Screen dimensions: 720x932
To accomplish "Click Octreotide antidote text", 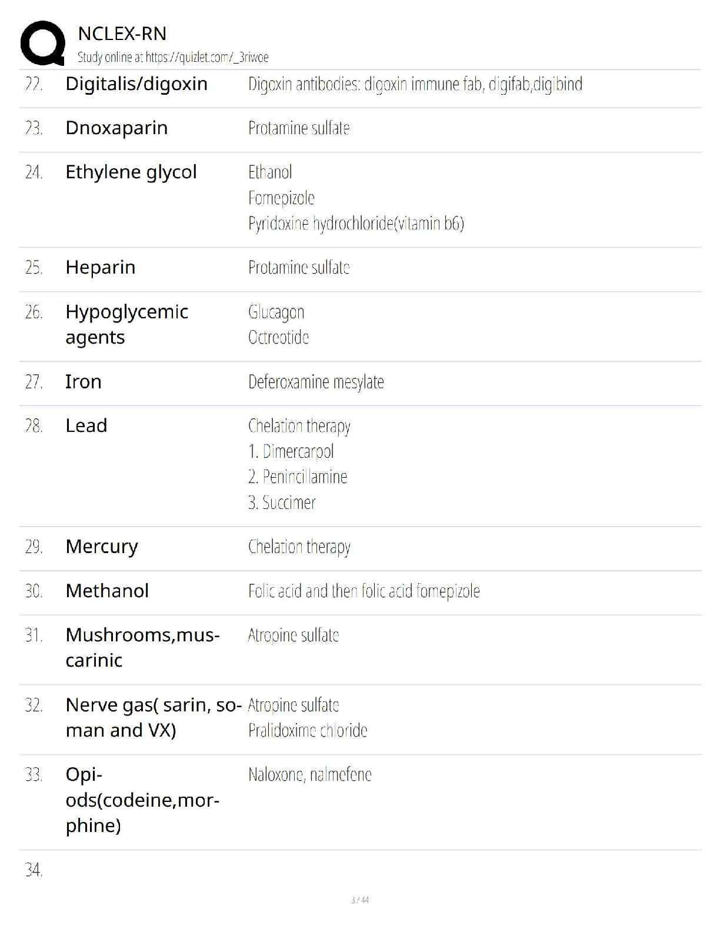I will tap(278, 338).
